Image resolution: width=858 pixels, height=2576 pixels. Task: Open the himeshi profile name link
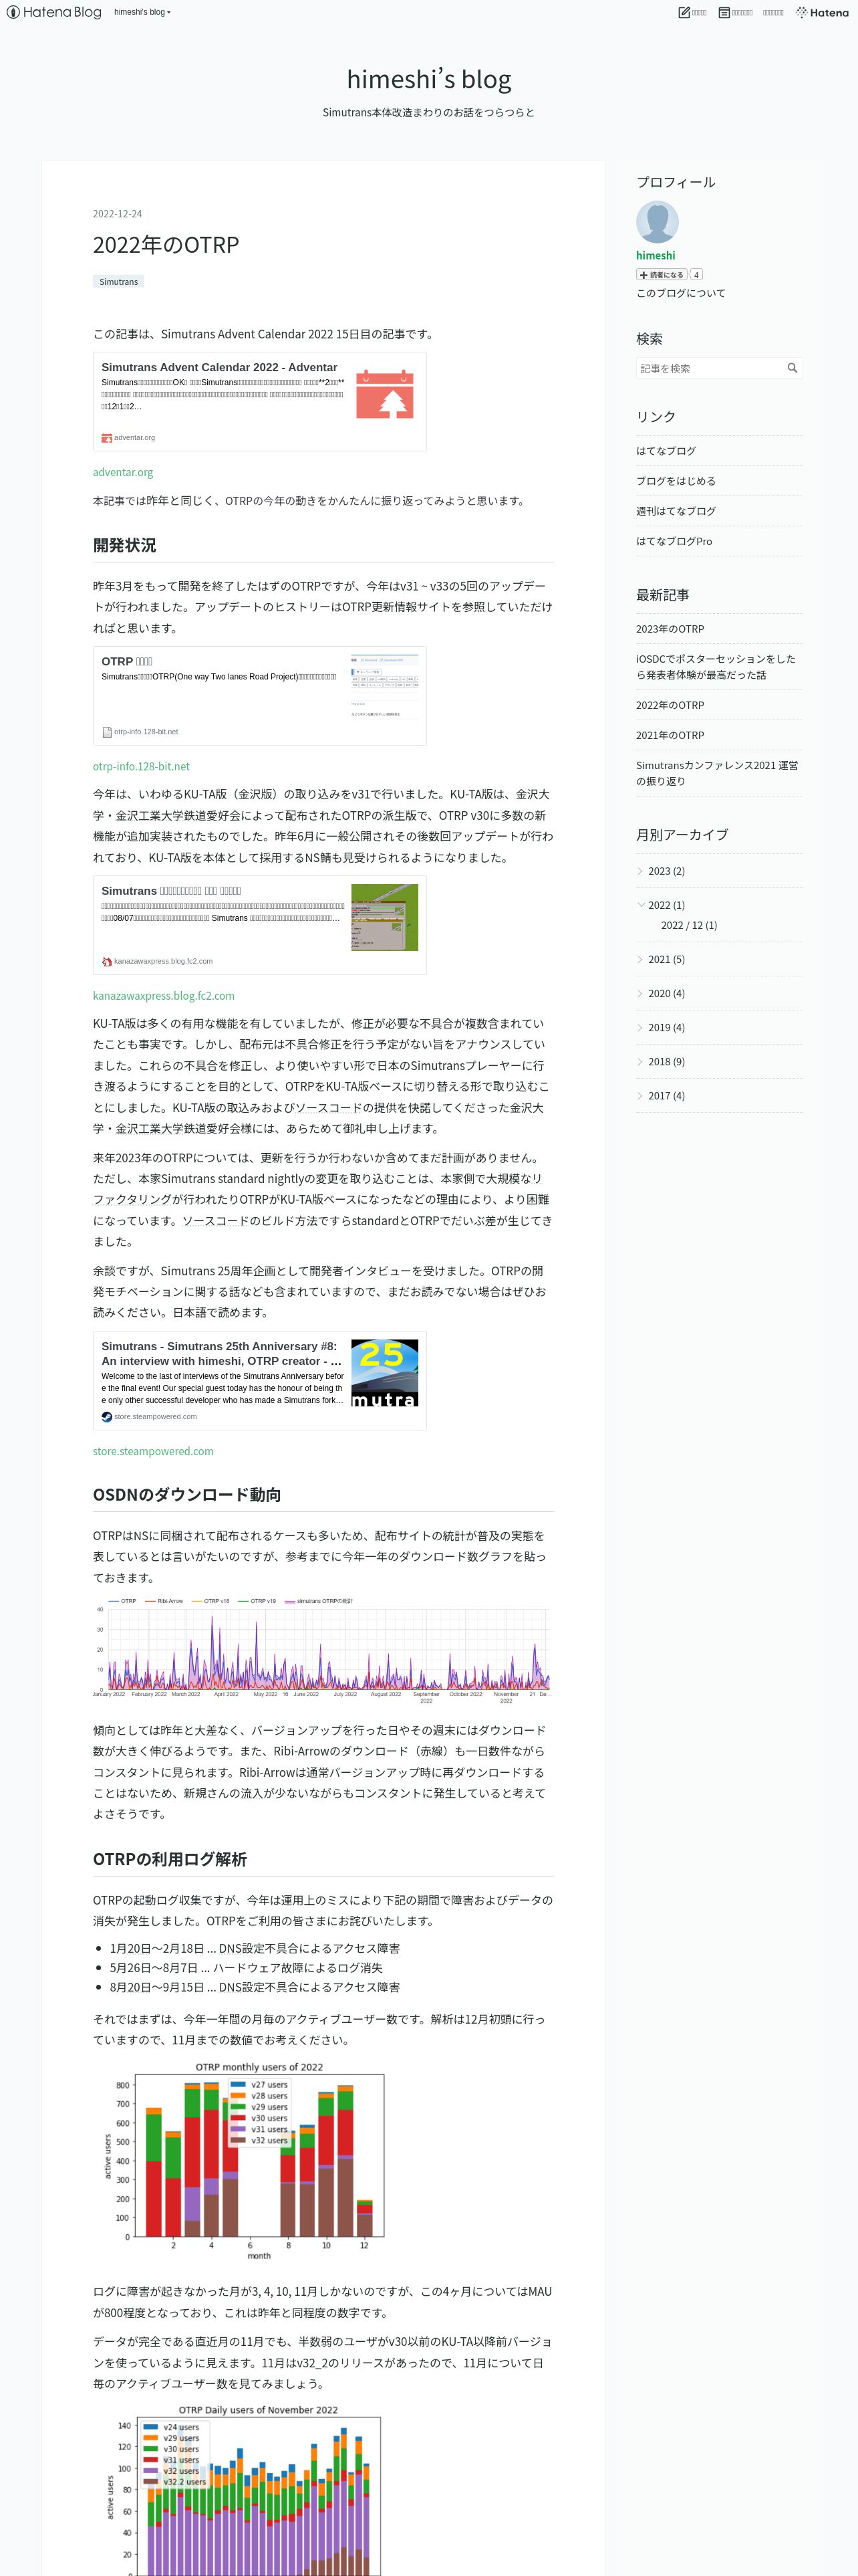656,256
